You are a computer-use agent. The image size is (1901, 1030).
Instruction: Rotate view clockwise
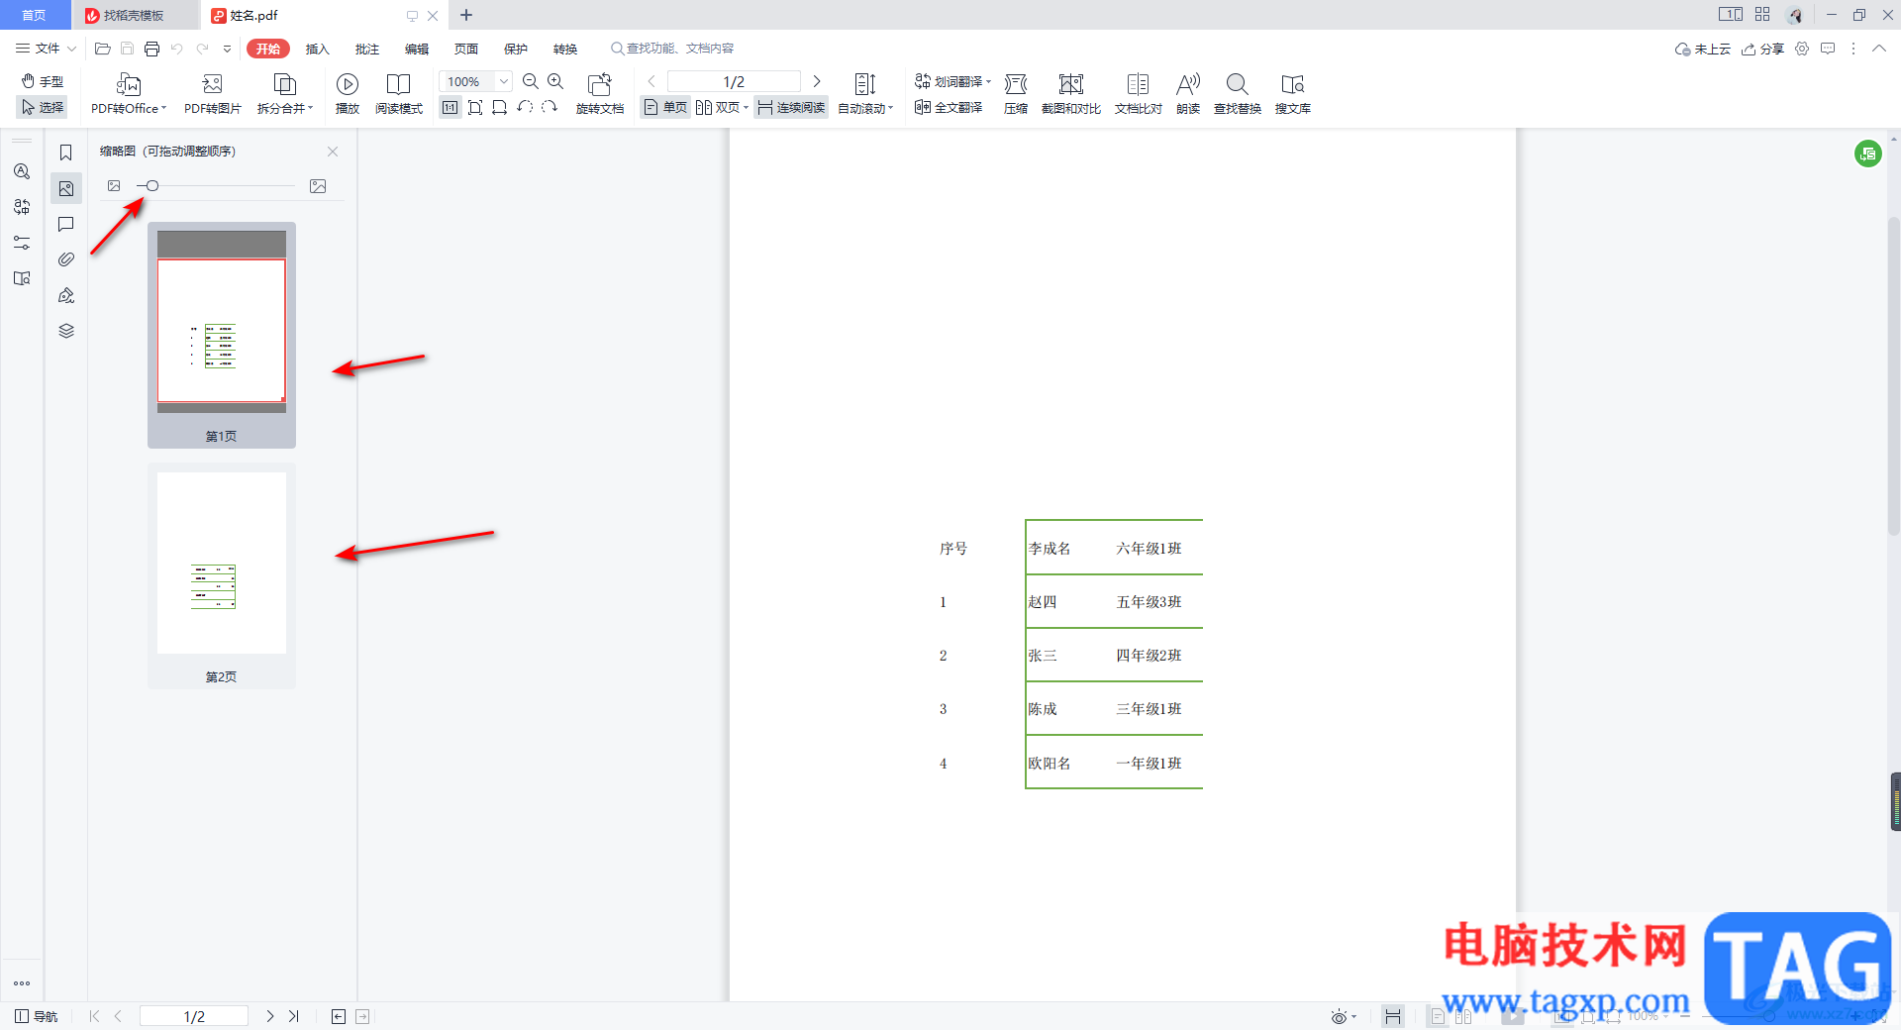coord(550,107)
